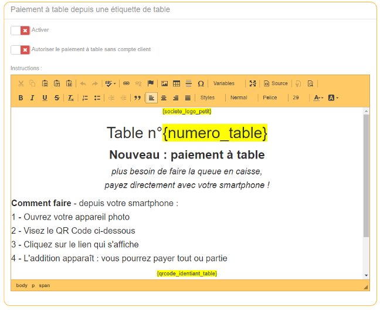This screenshot has height=310, width=380.
Task: Click the underline icon
Action: [x=45, y=97]
